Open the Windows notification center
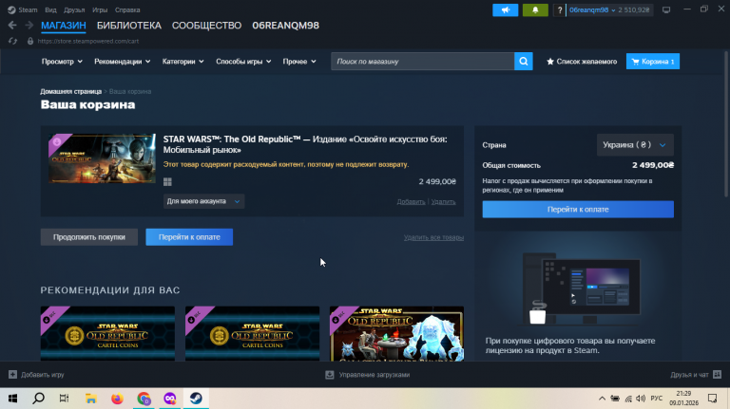 712,399
